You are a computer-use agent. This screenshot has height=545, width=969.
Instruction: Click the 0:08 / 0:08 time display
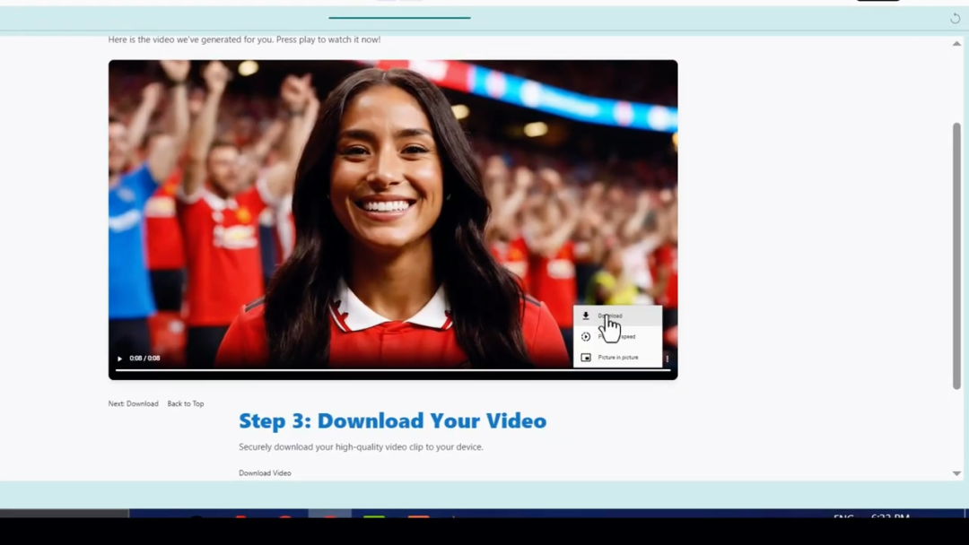144,359
